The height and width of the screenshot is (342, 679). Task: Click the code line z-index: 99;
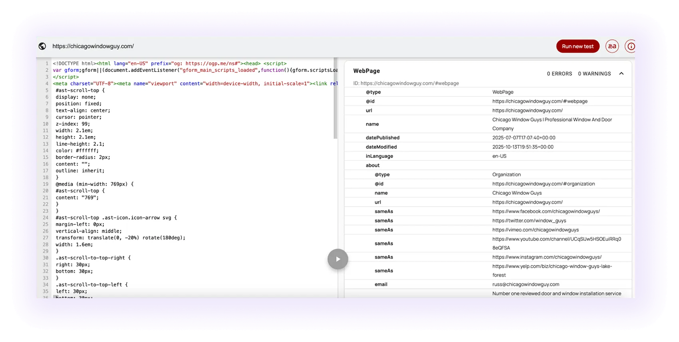[x=73, y=124]
